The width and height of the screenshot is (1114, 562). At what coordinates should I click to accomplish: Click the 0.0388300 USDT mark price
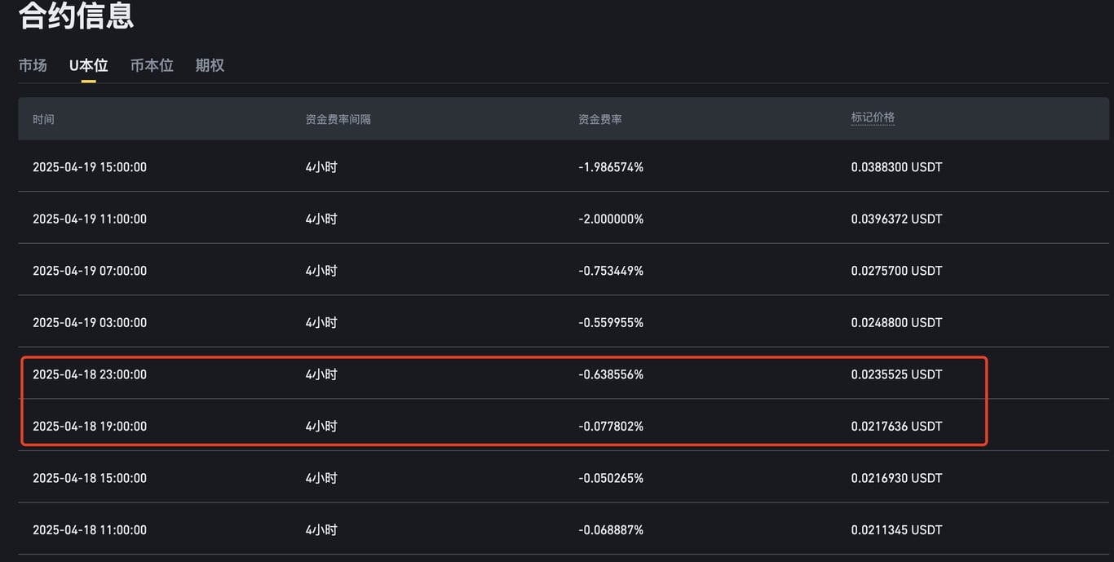897,167
